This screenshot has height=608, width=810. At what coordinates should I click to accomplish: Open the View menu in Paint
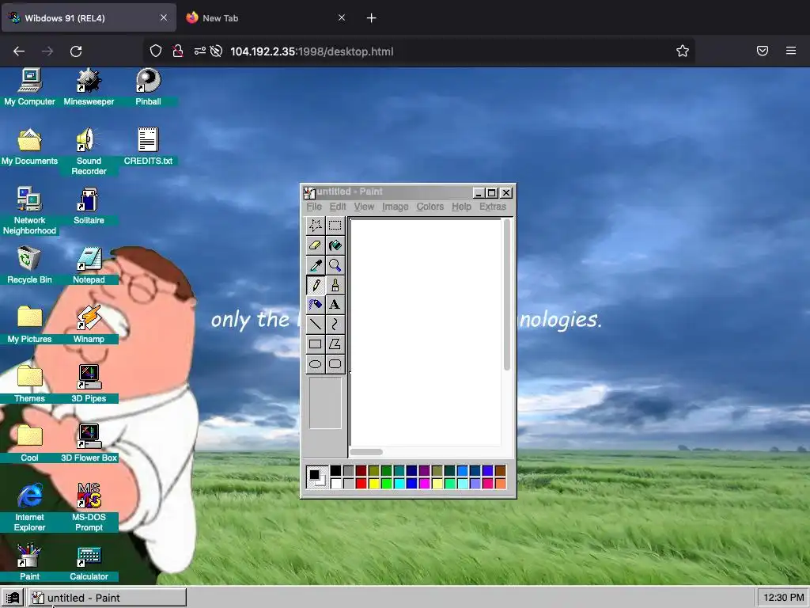coord(364,207)
